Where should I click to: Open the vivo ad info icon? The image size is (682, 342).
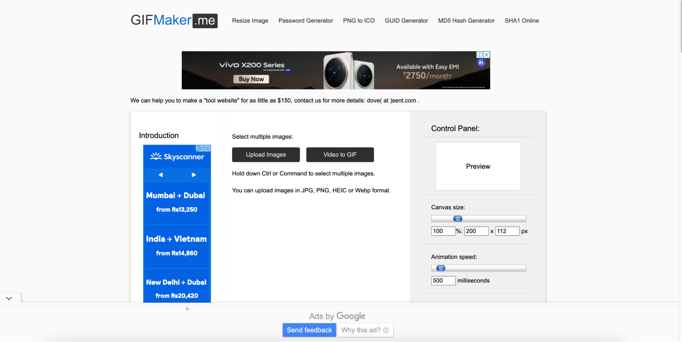pos(480,55)
